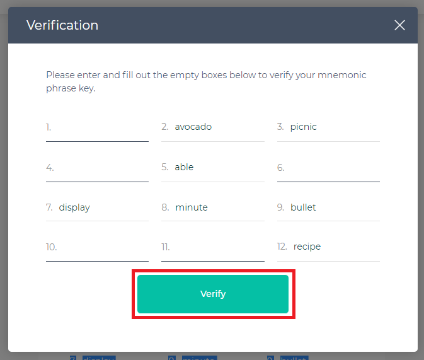
Task: Click the field containing avocado
Action: pyautogui.click(x=214, y=127)
